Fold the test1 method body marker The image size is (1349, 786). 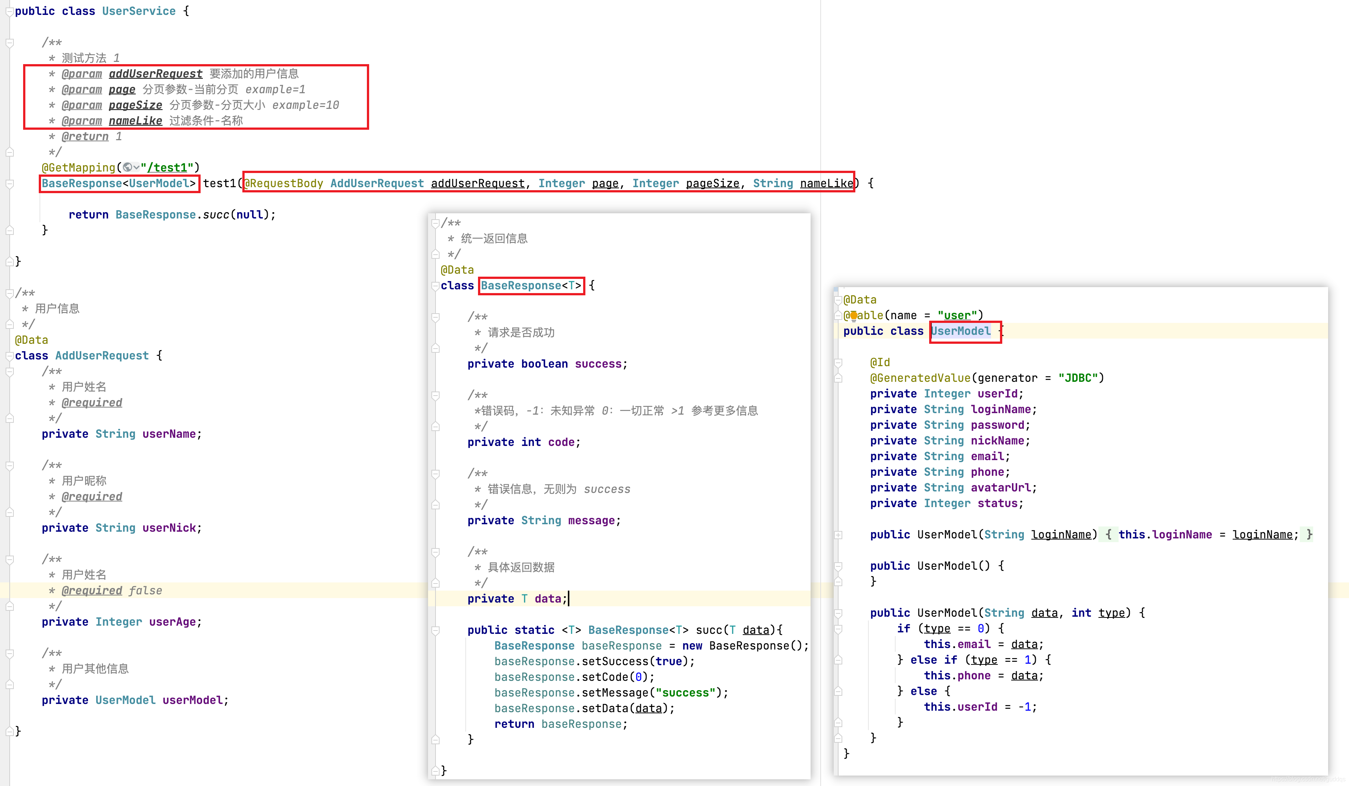[x=9, y=184]
